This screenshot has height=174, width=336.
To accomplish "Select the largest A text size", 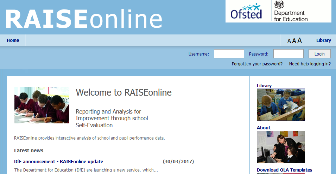I will [x=299, y=40].
